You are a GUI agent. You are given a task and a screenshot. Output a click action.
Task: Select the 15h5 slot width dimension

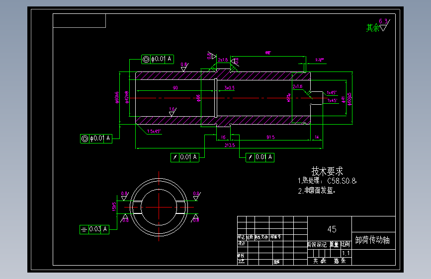click(x=114, y=207)
